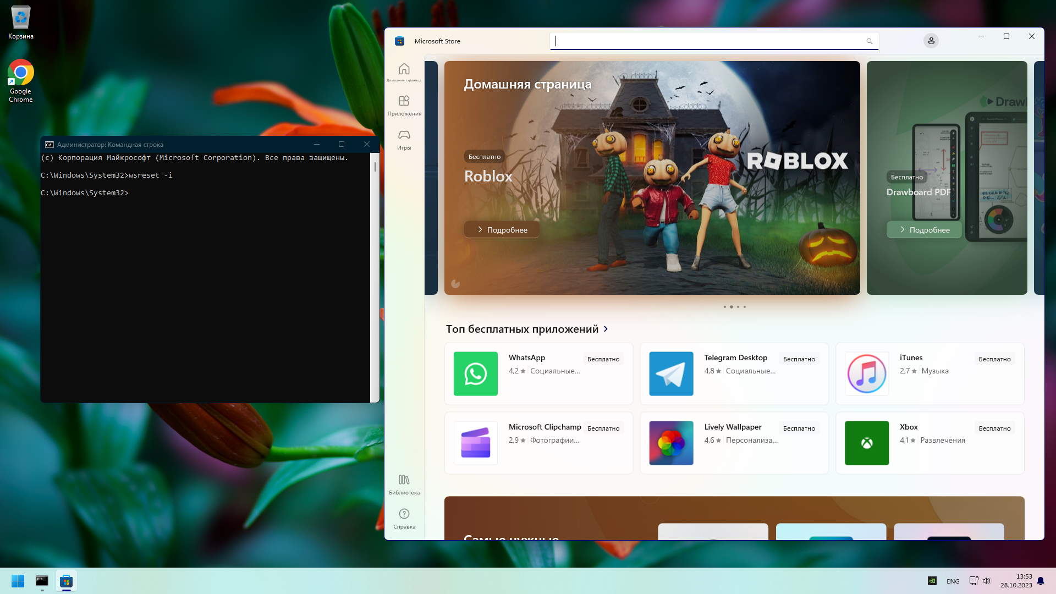Screen dimensions: 1056x594
Task: Open the Telegram Desktop app icon
Action: (671, 373)
